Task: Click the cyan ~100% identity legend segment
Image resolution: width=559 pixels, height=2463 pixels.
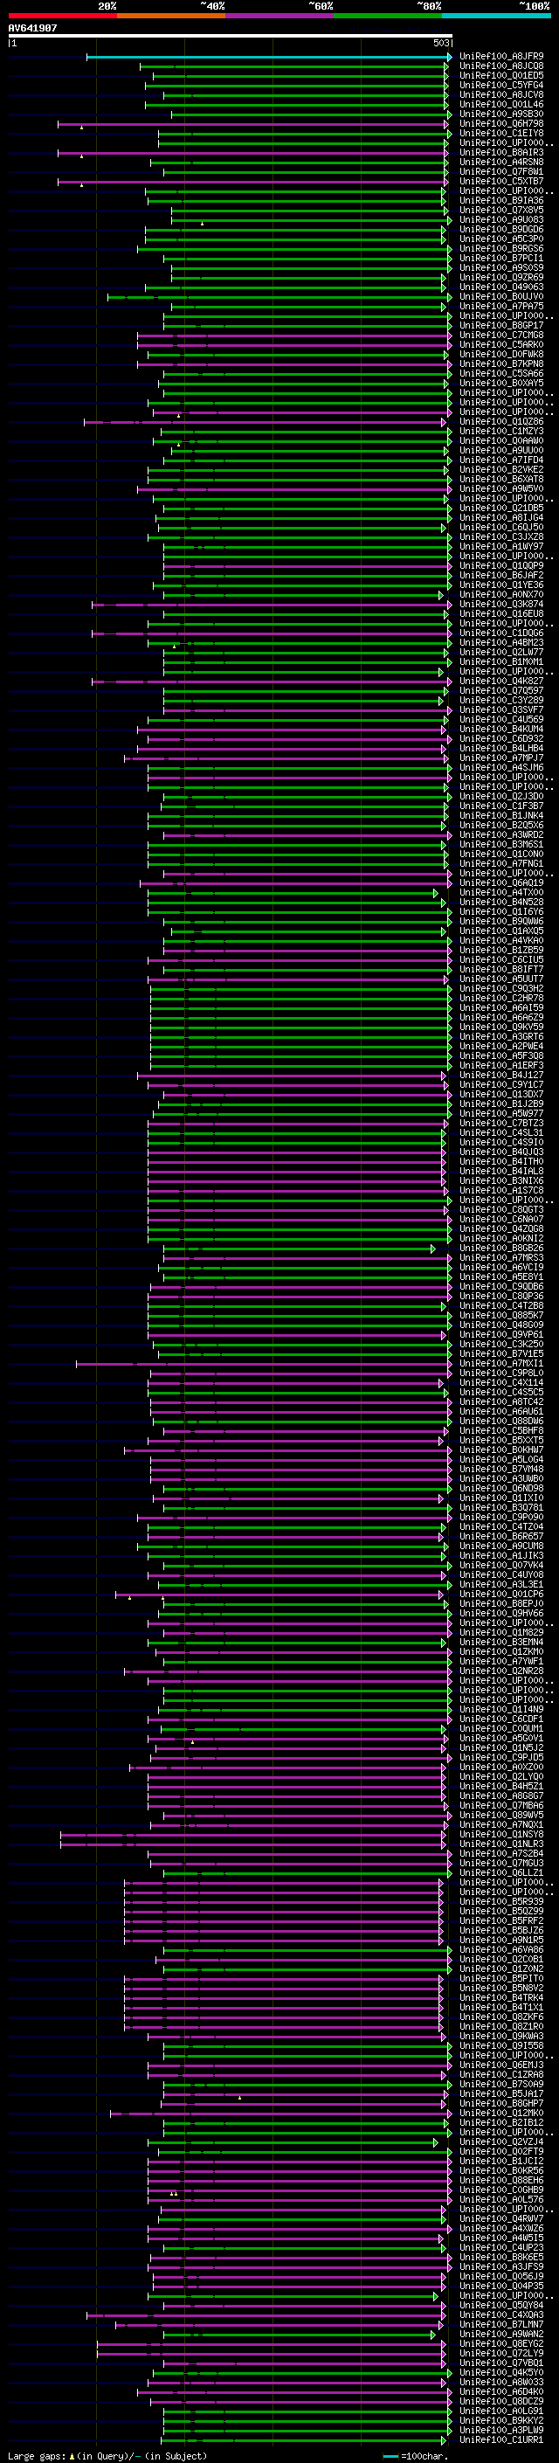Action: pos(496,16)
